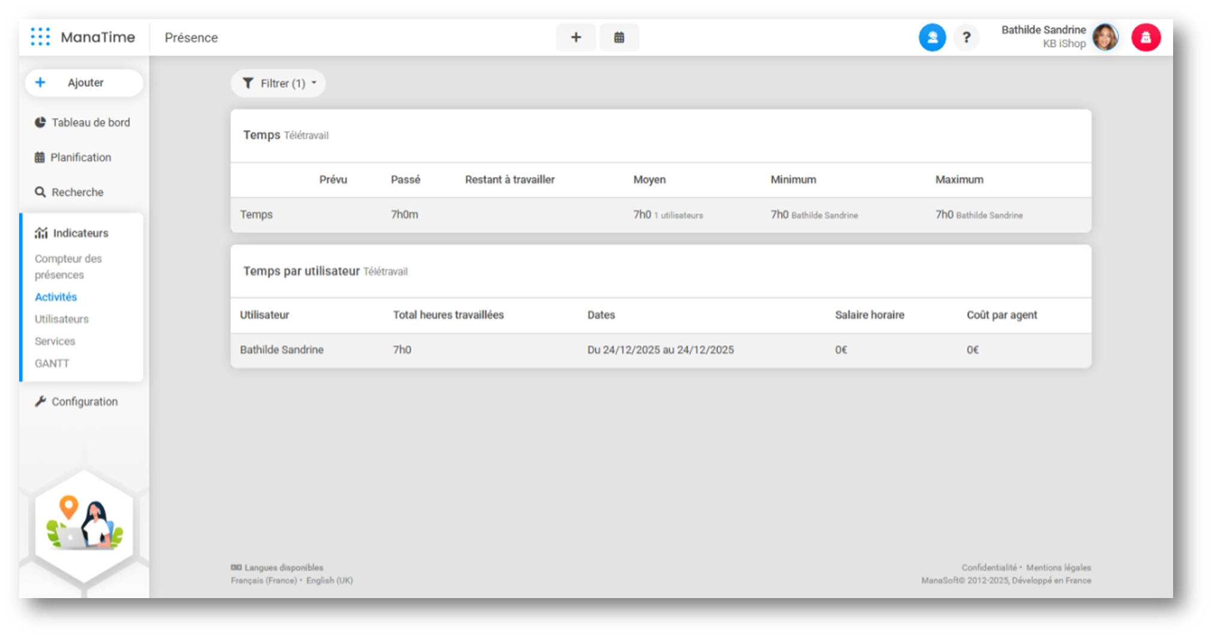Image resolution: width=1212 pixels, height=637 pixels.
Task: Expand the Filtrer (1) dropdown
Action: 278,84
